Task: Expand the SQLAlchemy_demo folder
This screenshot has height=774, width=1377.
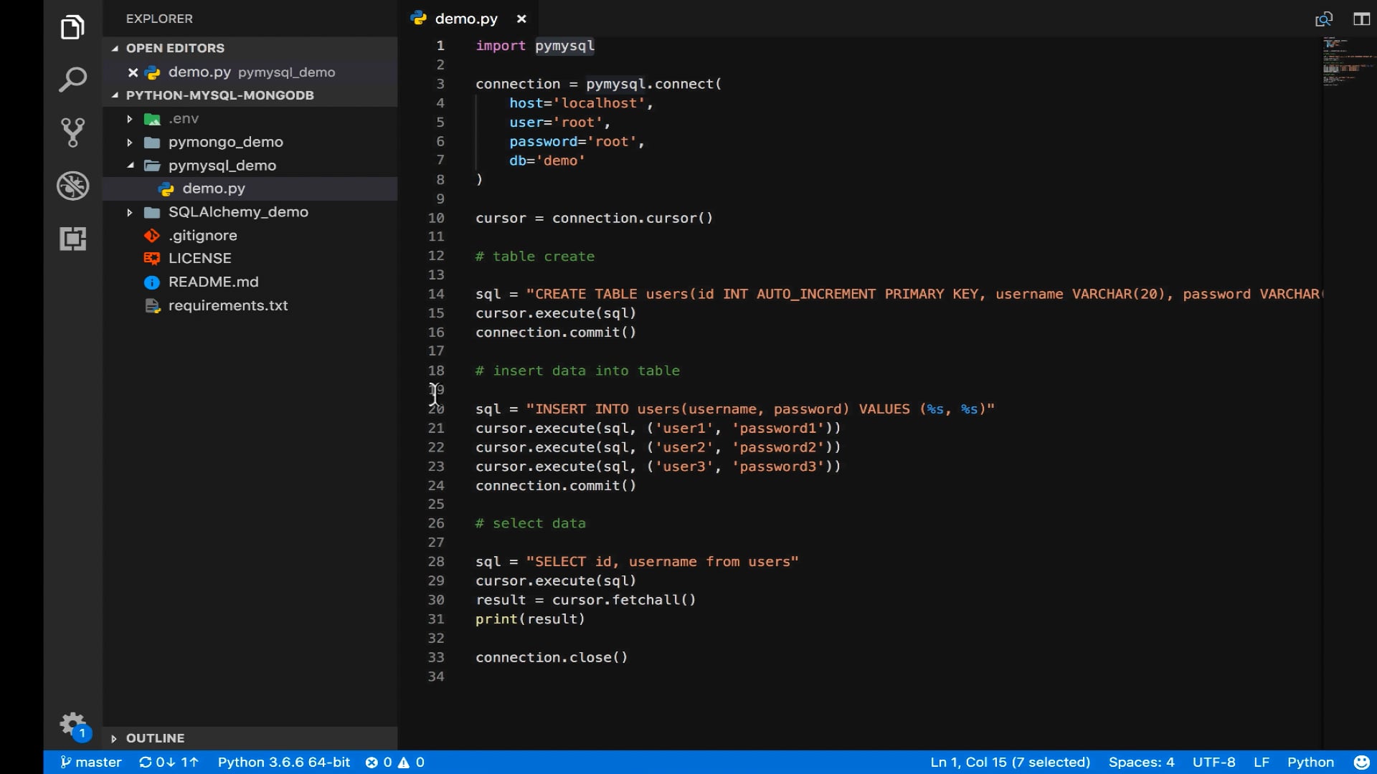Action: point(237,212)
